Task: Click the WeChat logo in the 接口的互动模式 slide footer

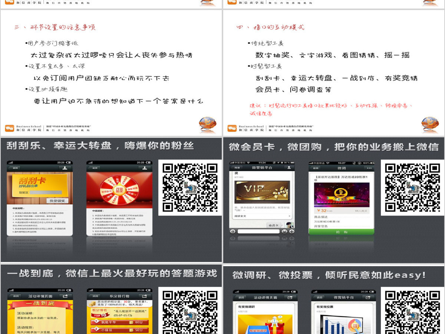Action: pyautogui.click(x=232, y=128)
